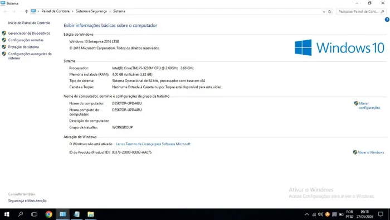This screenshot has height=220, width=390.
Task: Click Ativar o Windows link
Action: coord(370,152)
